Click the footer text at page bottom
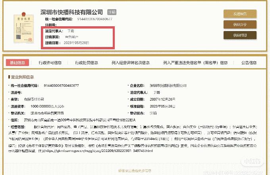Image resolution: width=270 pixels, height=175 pixels. 135,171
